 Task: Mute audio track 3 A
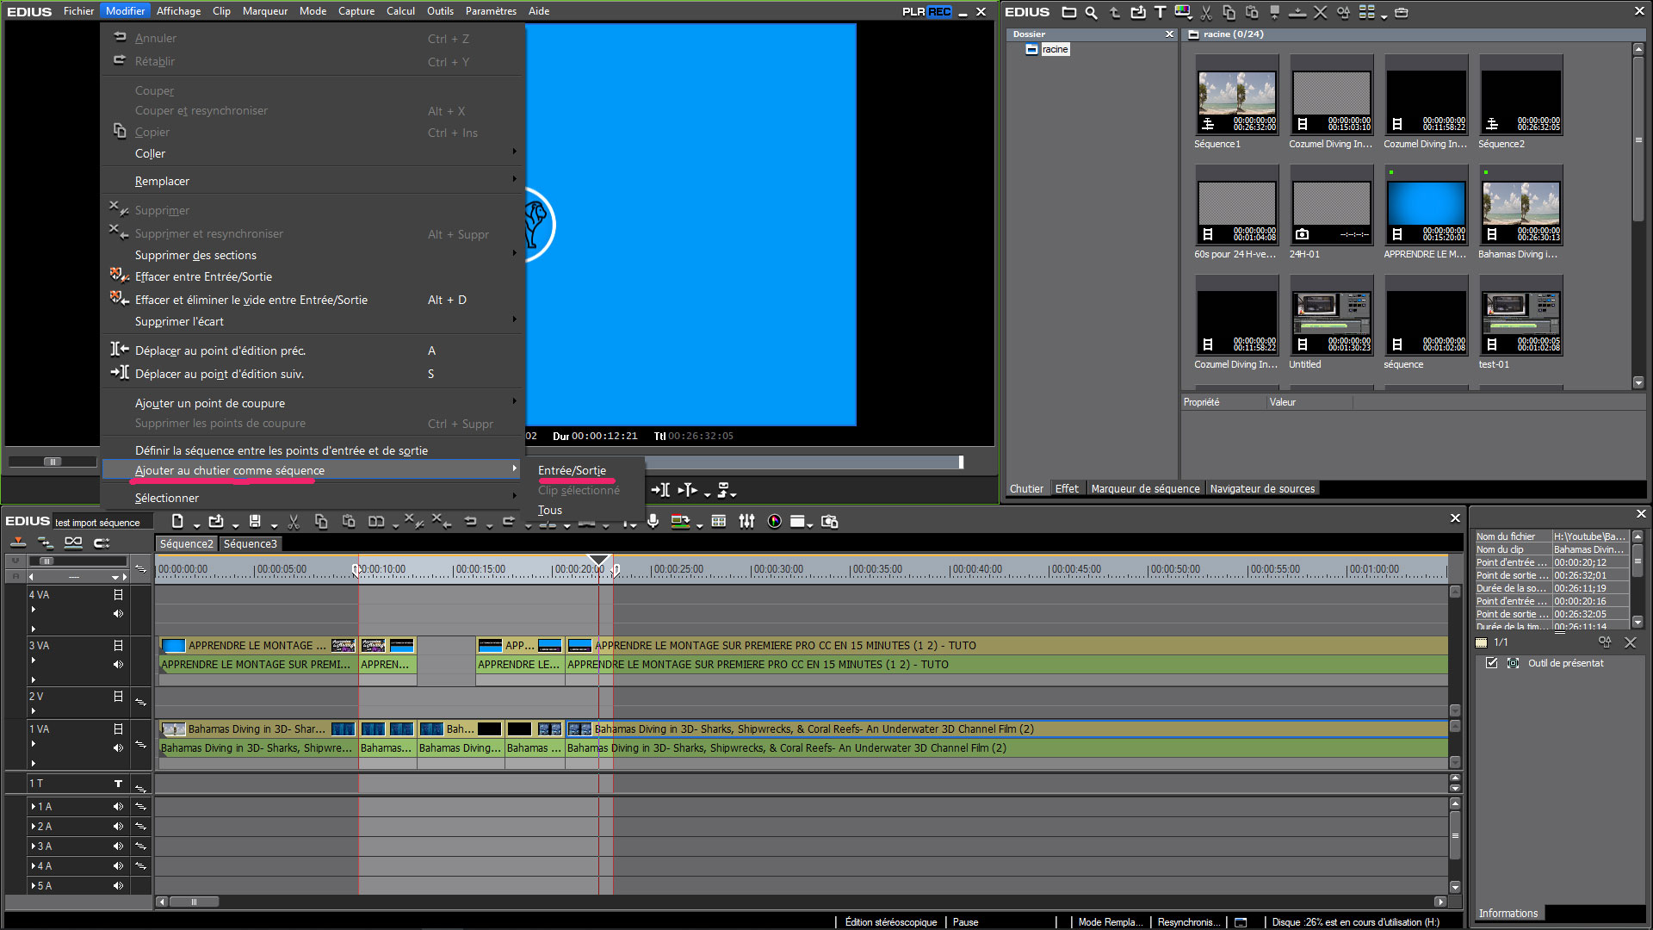pos(118,846)
